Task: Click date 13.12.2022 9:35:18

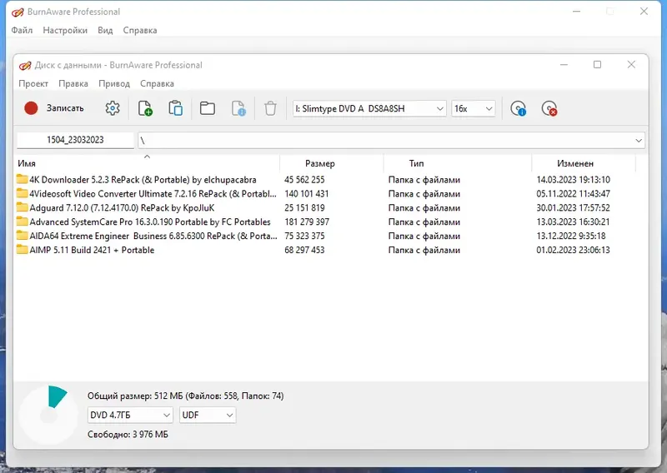Action: [x=571, y=236]
